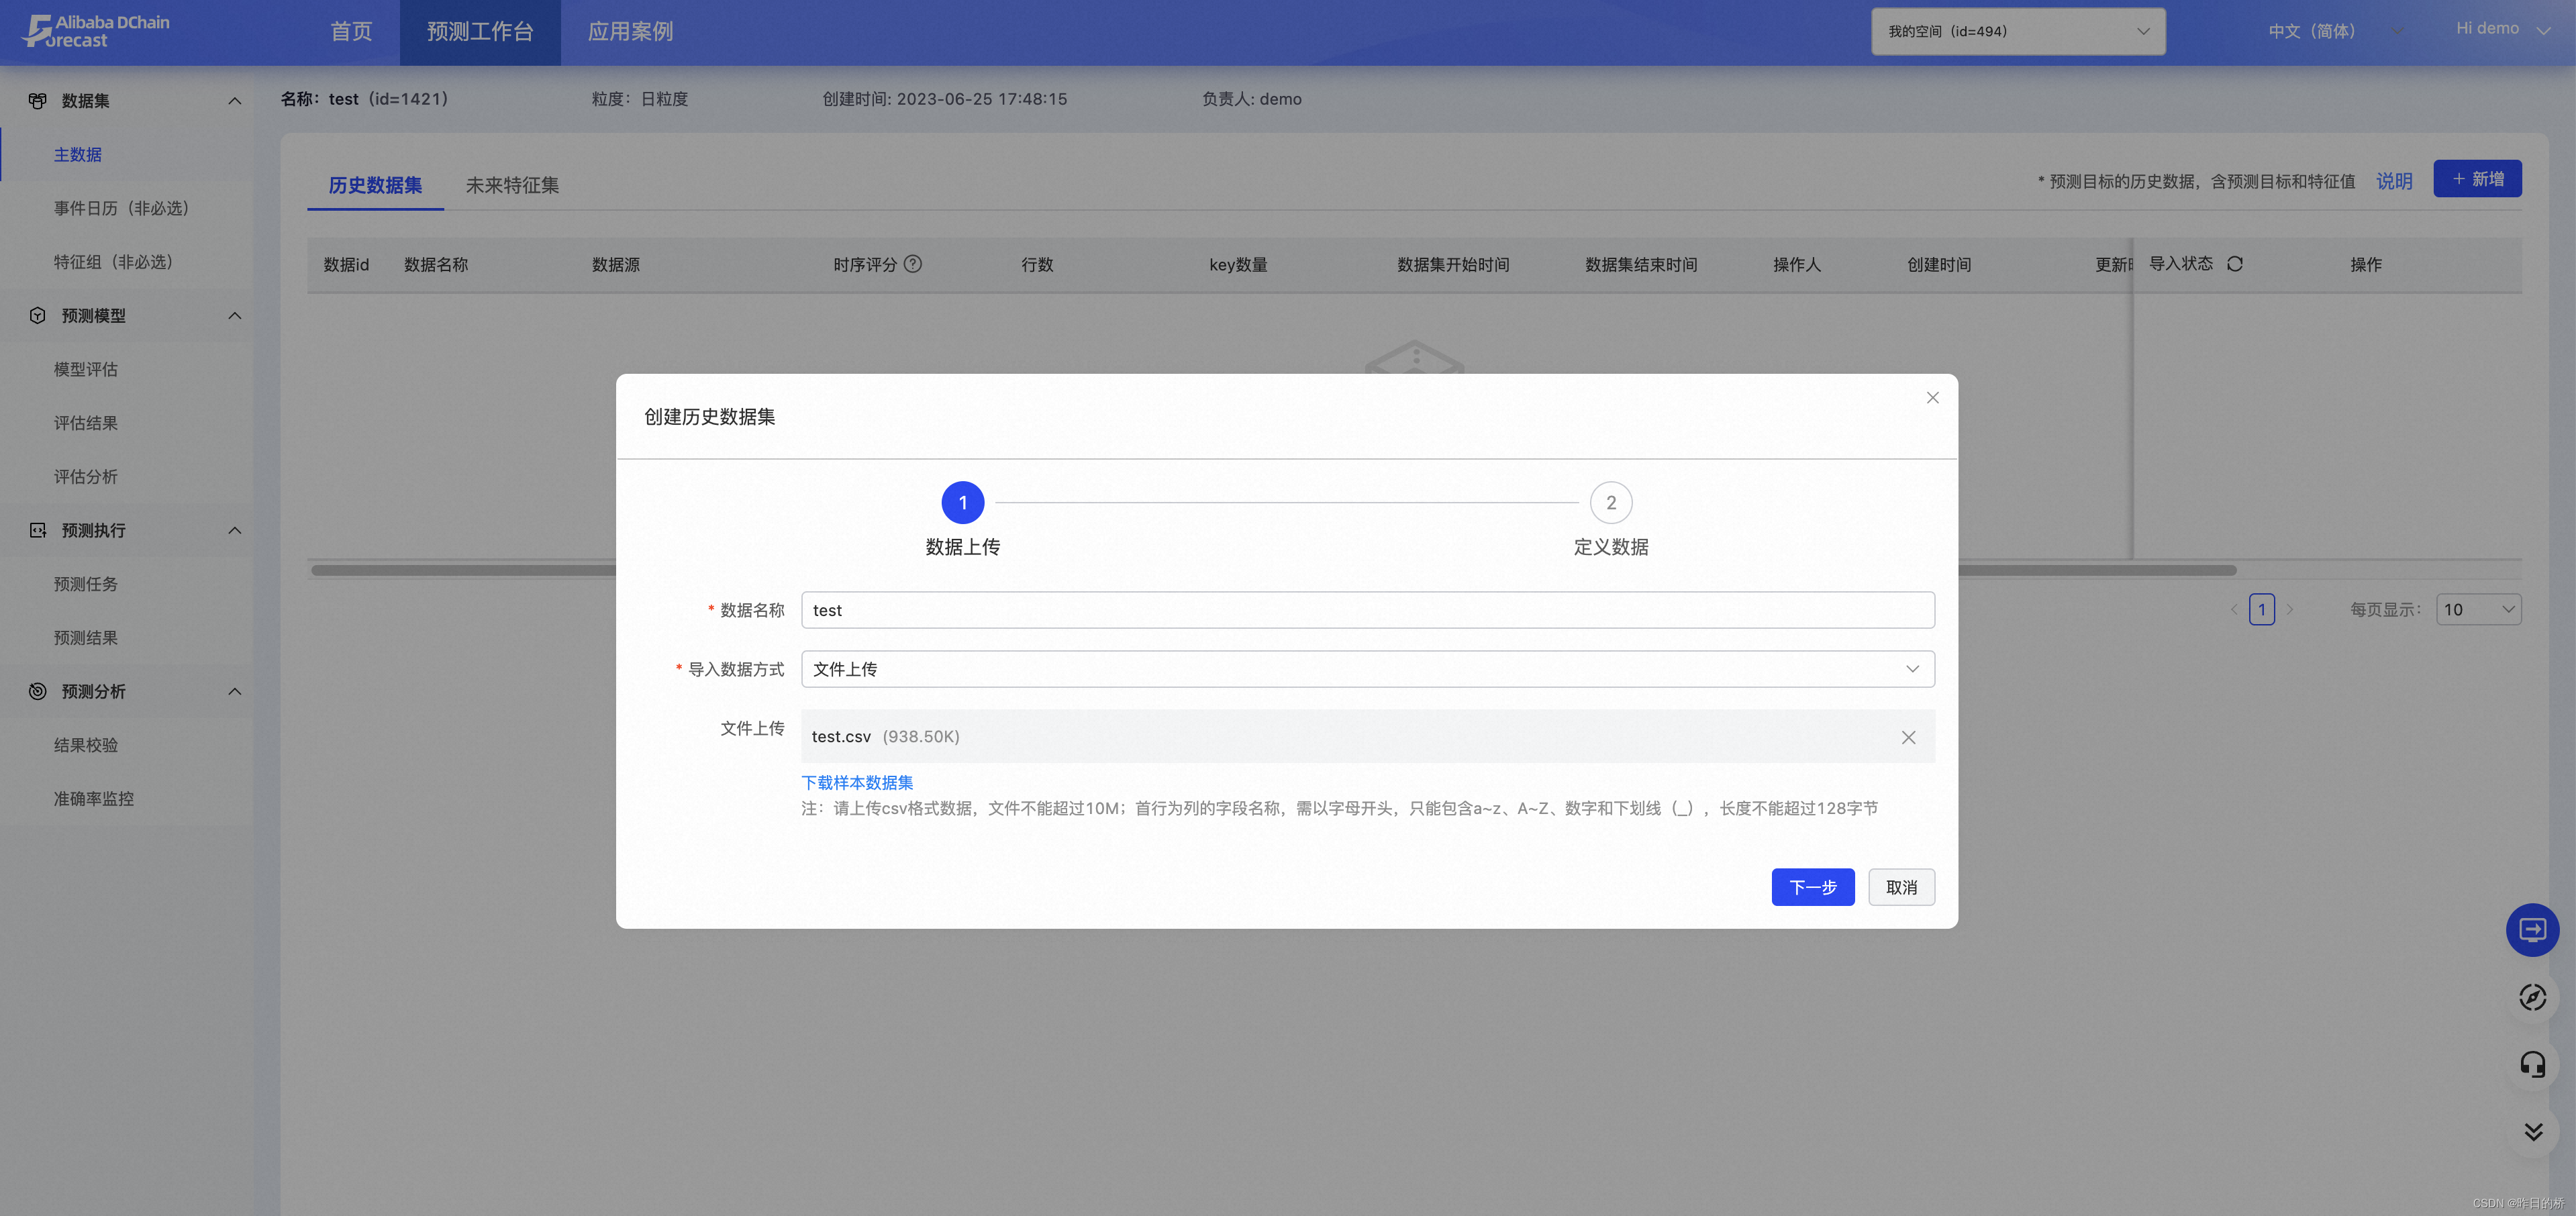Open 结果校验 in the sidebar
This screenshot has width=2576, height=1216.
click(86, 745)
